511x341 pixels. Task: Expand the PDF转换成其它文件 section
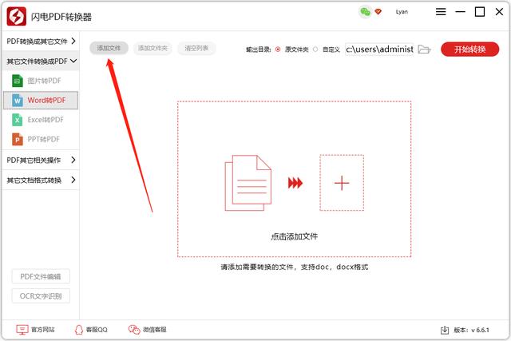40,41
